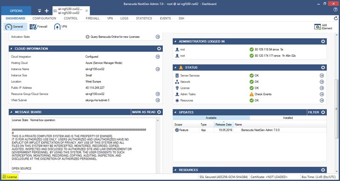The height and width of the screenshot is (181, 340).
Task: Open the Message Board settings gear
Action: [x=159, y=112]
